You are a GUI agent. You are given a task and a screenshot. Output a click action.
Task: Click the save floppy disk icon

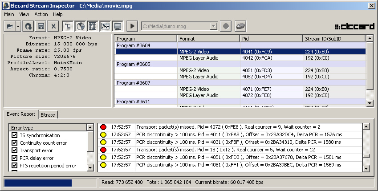(41, 26)
